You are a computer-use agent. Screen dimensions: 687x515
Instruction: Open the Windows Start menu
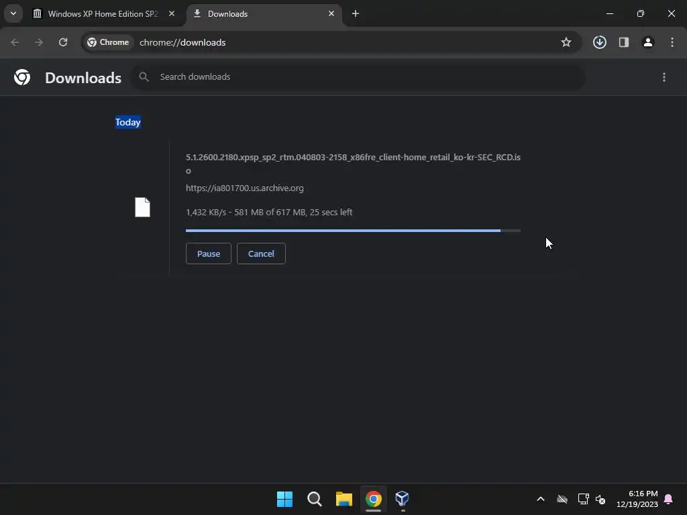click(x=284, y=499)
